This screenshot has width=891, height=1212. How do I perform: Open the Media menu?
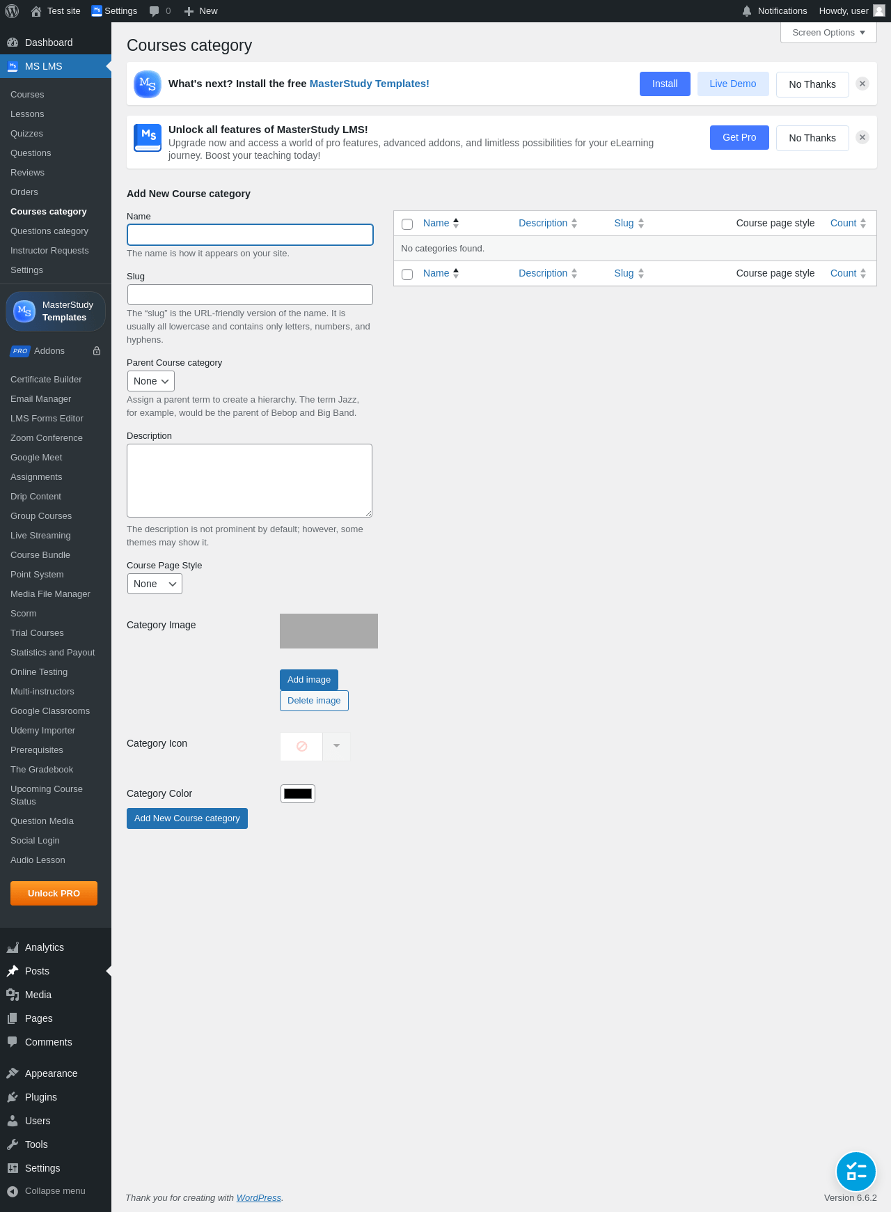tap(56, 995)
